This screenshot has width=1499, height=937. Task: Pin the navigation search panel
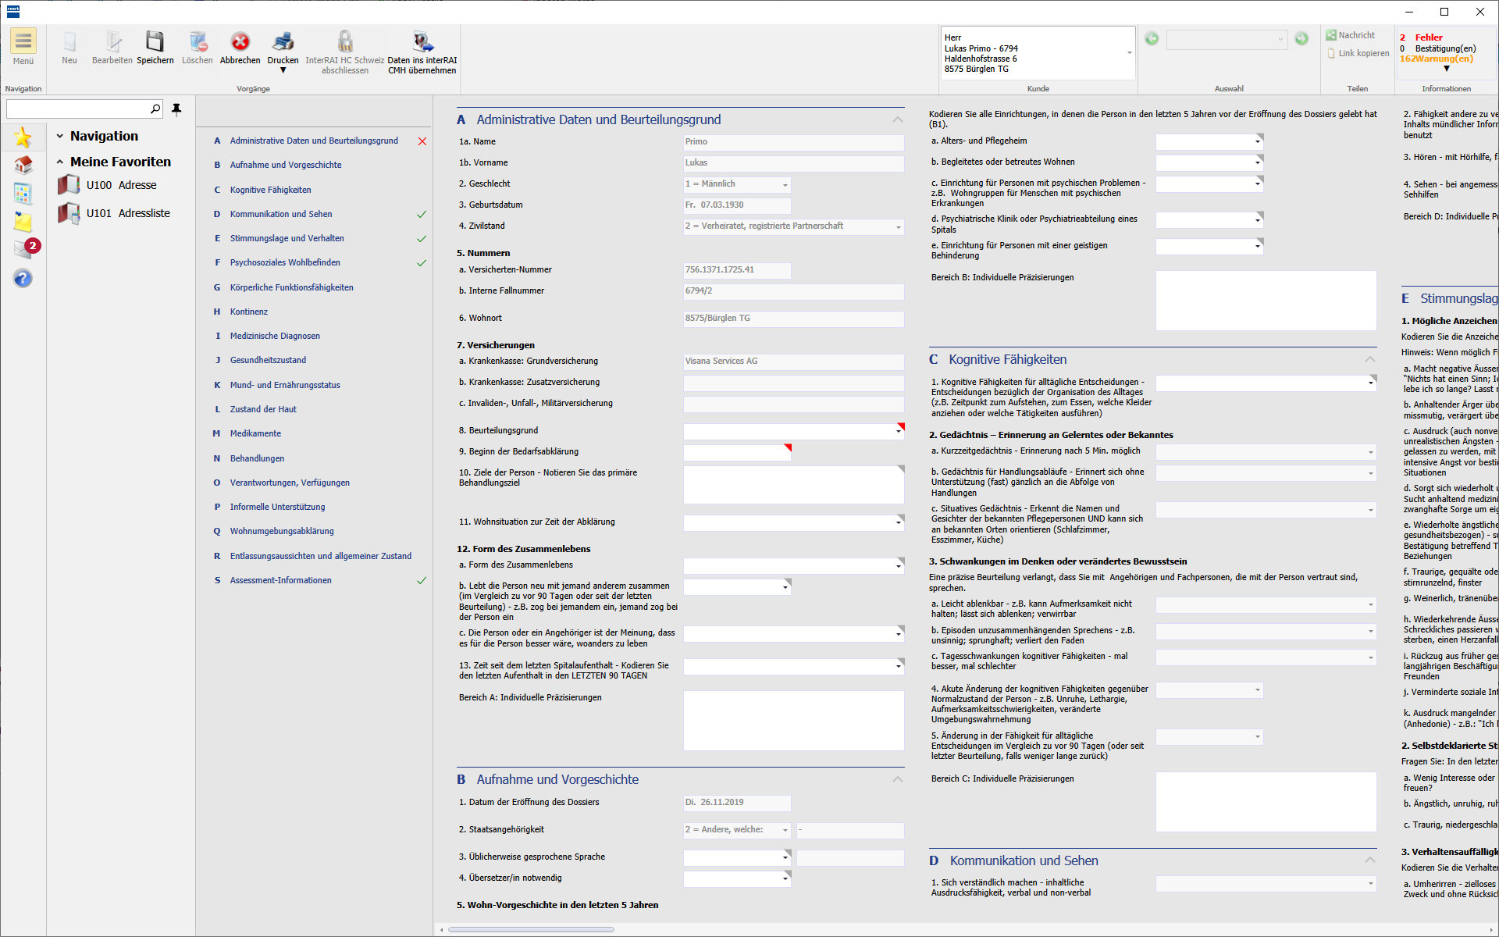point(176,109)
